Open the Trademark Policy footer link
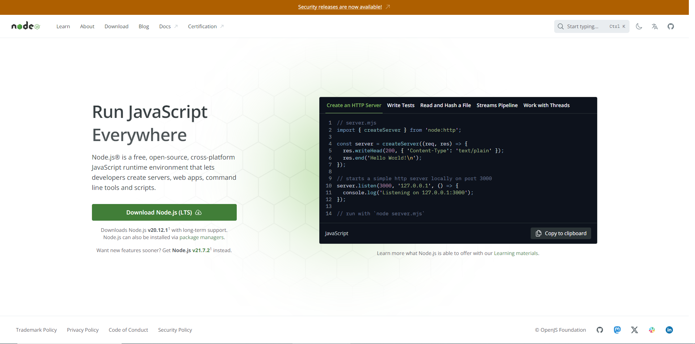695x344 pixels. [x=36, y=330]
